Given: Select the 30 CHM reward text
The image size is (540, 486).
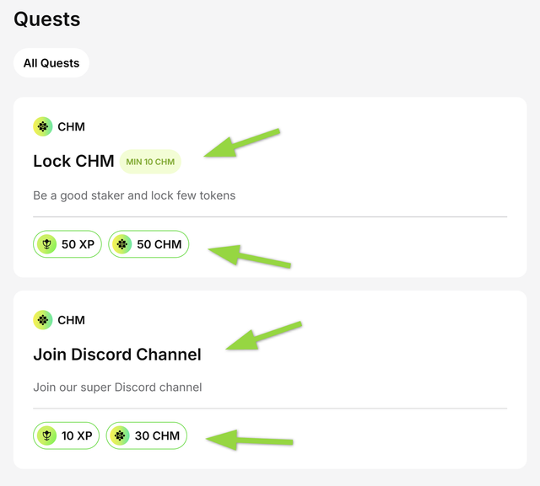Looking at the screenshot, I should (x=157, y=435).
